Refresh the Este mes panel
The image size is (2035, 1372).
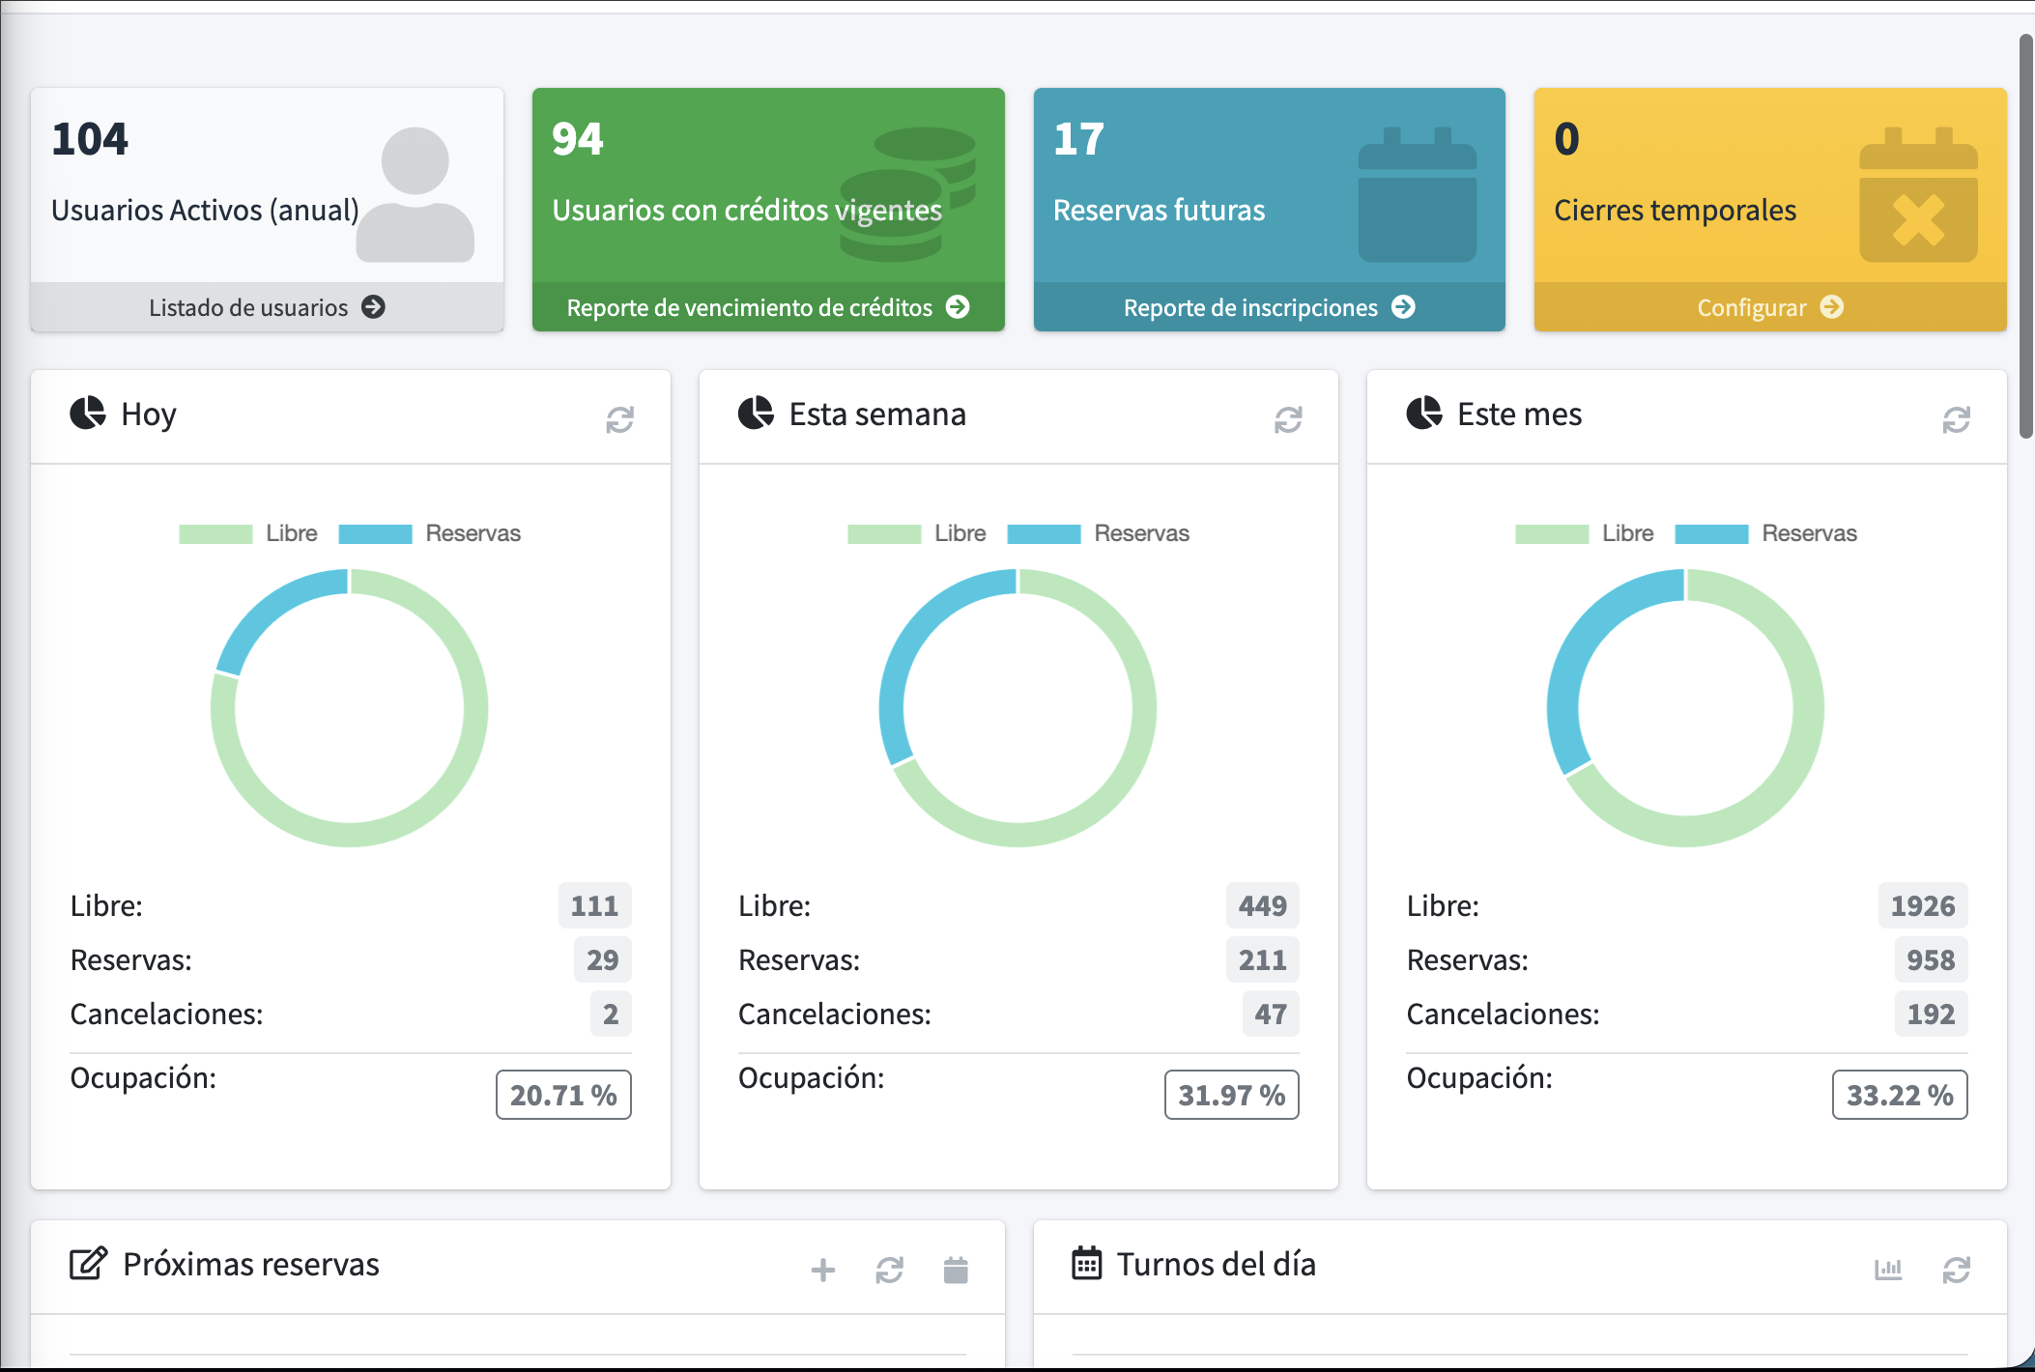(1957, 419)
